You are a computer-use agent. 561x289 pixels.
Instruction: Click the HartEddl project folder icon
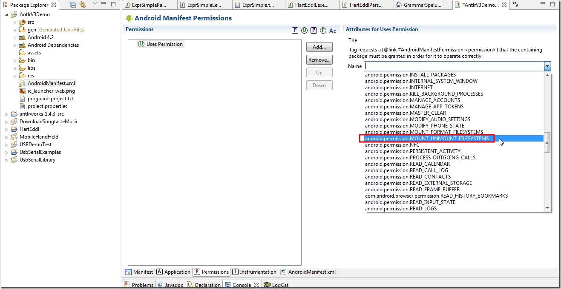point(14,129)
